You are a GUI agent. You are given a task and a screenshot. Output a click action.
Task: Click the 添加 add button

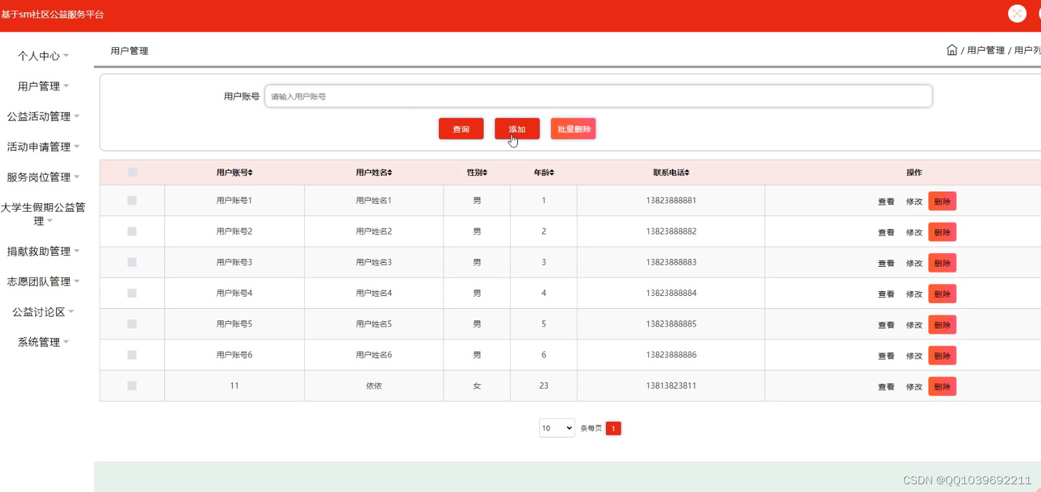pos(517,129)
